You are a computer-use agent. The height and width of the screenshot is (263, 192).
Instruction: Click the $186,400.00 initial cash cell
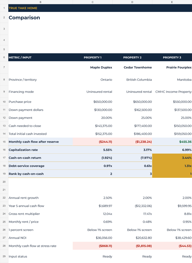point(132,134)
